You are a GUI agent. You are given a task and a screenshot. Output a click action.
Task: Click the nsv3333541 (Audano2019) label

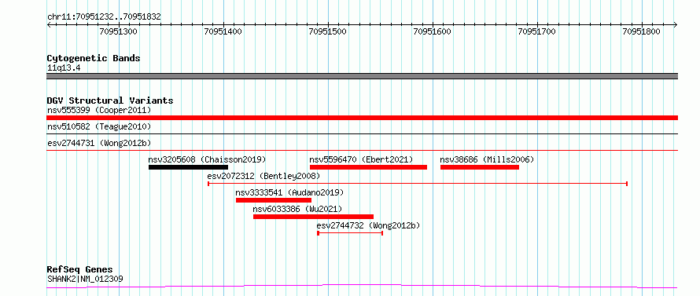click(289, 192)
